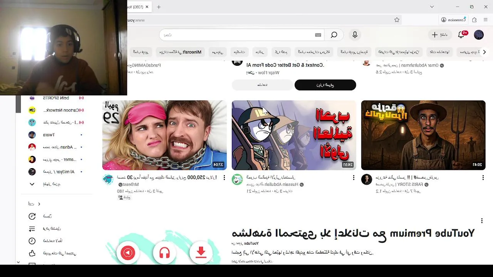Play the MrBeast chained couple thumbnail
This screenshot has width=493, height=277.
(164, 135)
